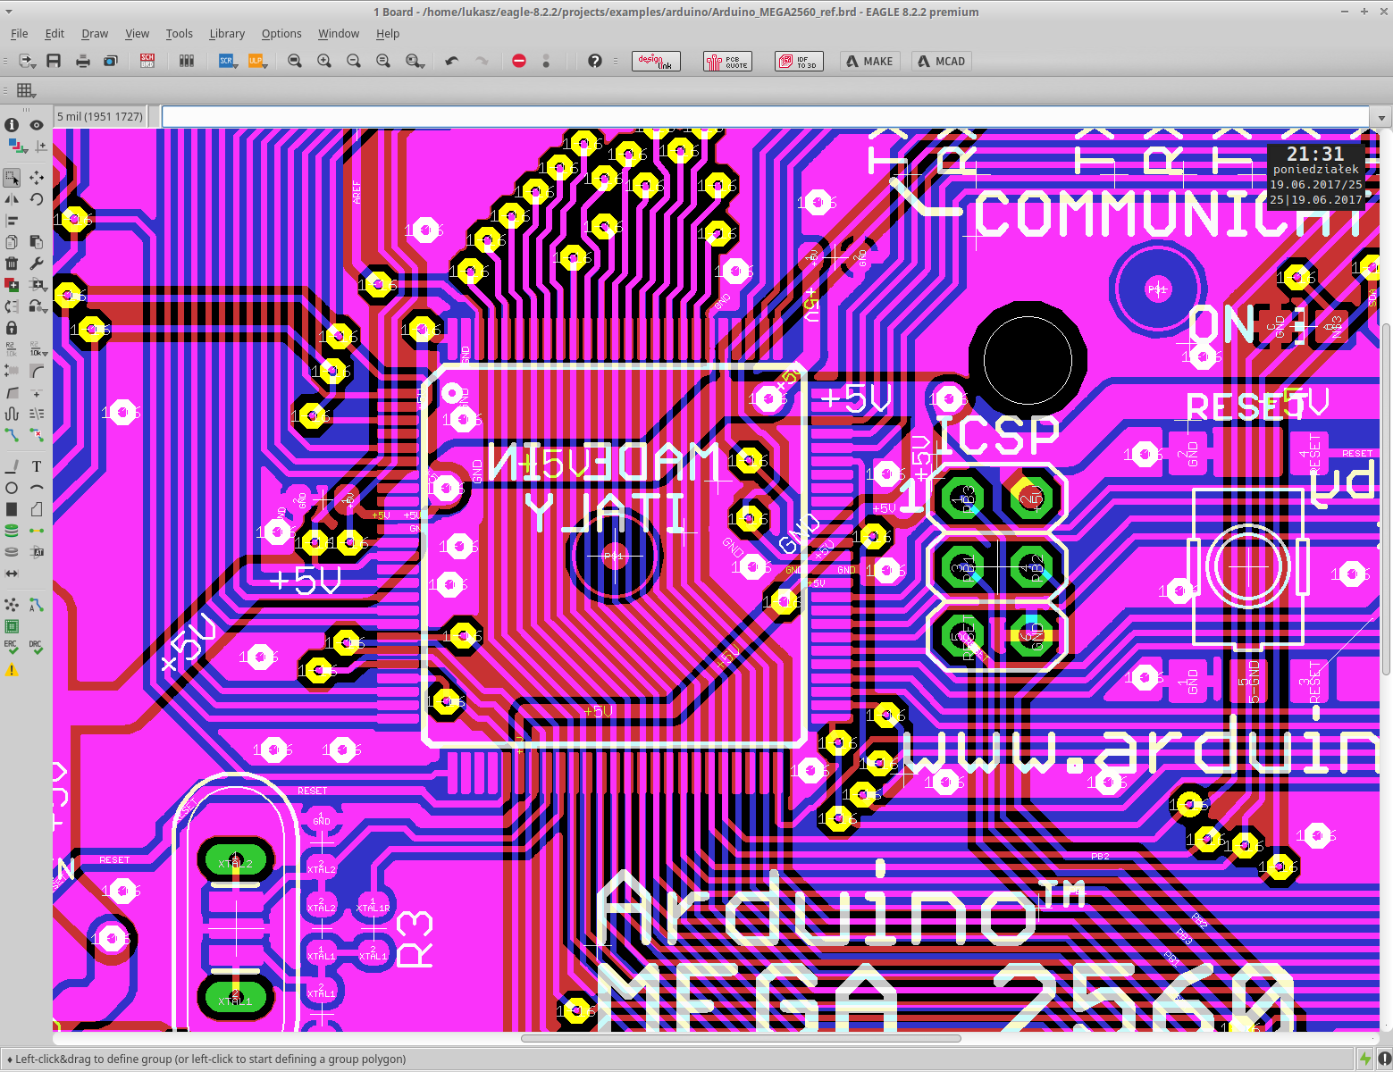Select the Ripup tool
The height and width of the screenshot is (1072, 1393).
(x=37, y=435)
